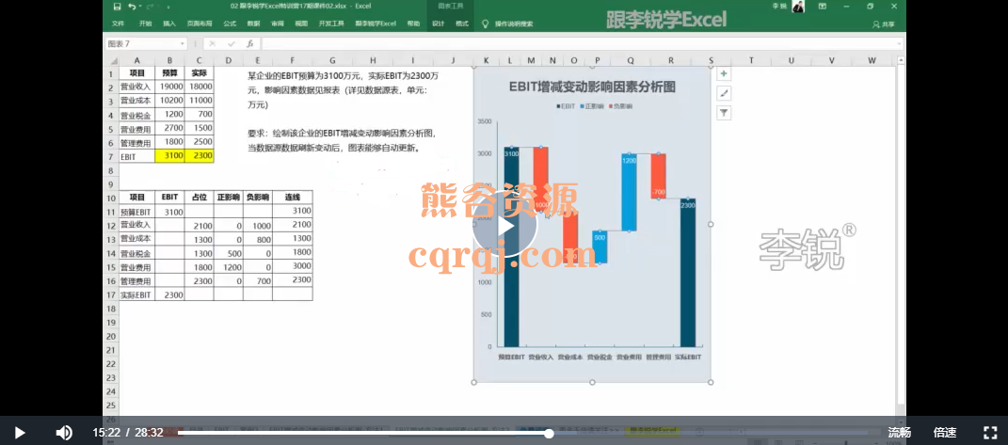Open Customize Quick Access Toolbar dropdown

pos(168,7)
